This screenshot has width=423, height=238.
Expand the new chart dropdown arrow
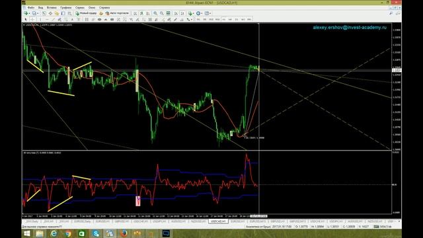coord(29,13)
